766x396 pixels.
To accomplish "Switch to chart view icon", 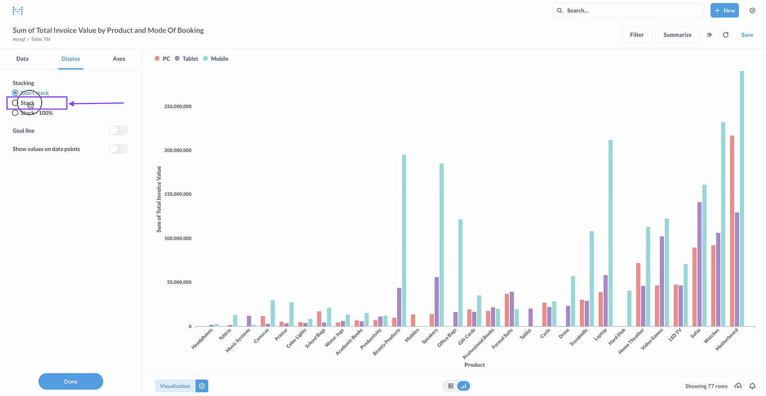I will (x=463, y=386).
